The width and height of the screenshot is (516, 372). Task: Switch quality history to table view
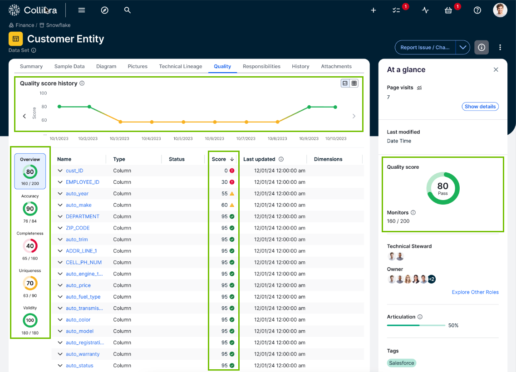354,83
